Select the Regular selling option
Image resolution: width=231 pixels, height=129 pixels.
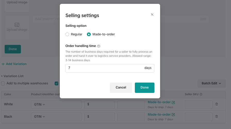(x=67, y=34)
